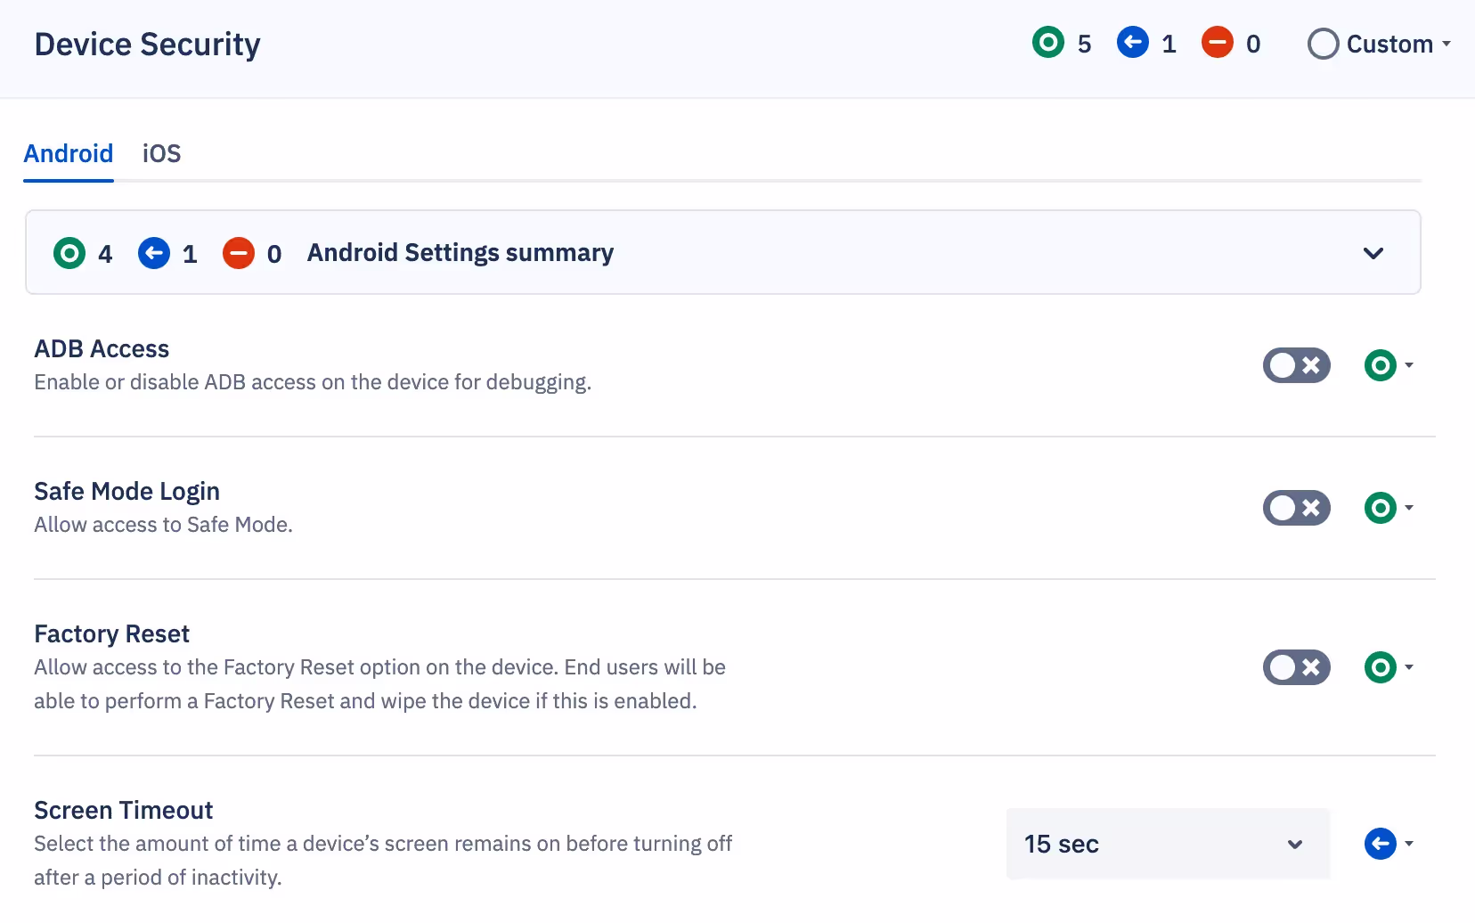1475x923 pixels.
Task: Click the Device Security heading
Action: (148, 45)
